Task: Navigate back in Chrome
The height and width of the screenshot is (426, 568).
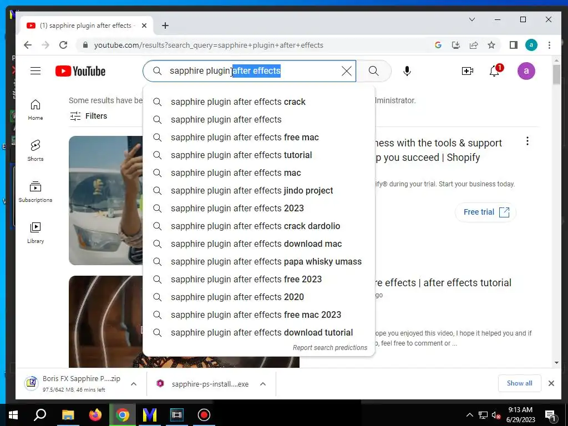Action: click(28, 45)
